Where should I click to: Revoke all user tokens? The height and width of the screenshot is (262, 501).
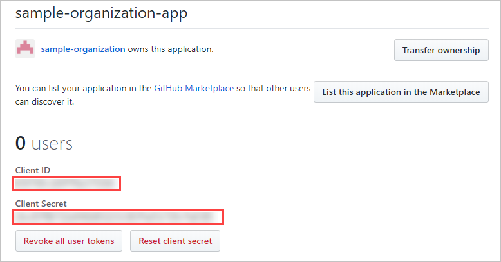click(x=69, y=241)
